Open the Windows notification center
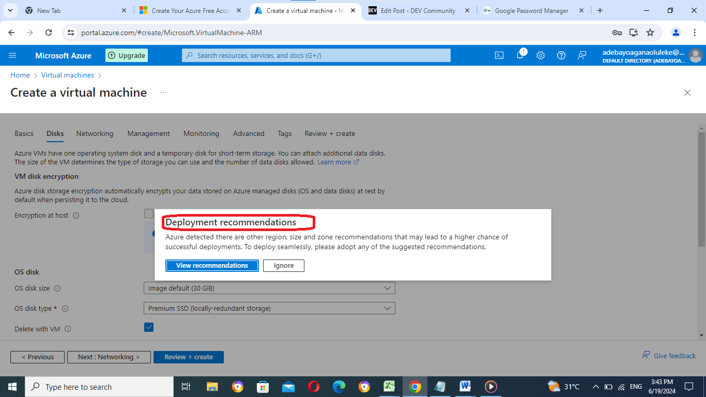706x397 pixels. pos(688,387)
